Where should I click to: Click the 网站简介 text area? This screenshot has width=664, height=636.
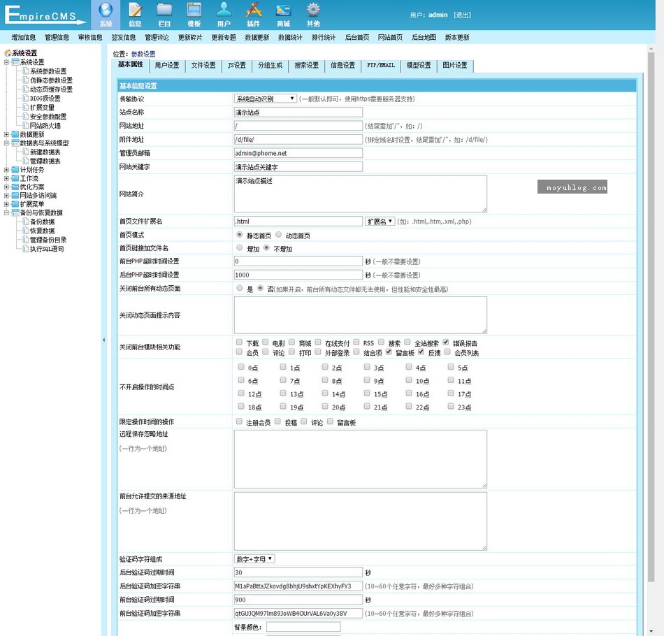click(x=361, y=194)
